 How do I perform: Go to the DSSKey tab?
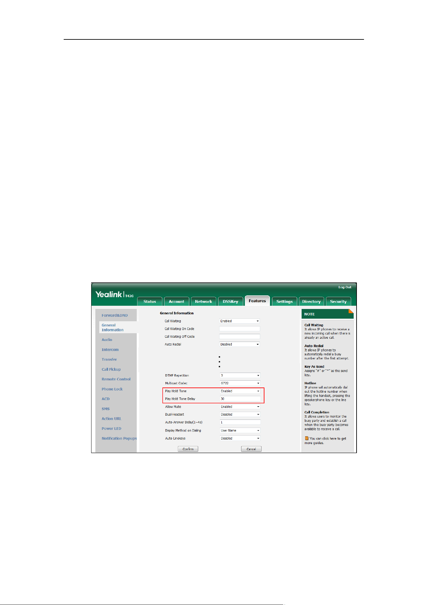pyautogui.click(x=230, y=301)
